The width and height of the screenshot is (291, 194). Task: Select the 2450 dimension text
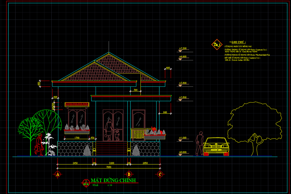[75, 163]
